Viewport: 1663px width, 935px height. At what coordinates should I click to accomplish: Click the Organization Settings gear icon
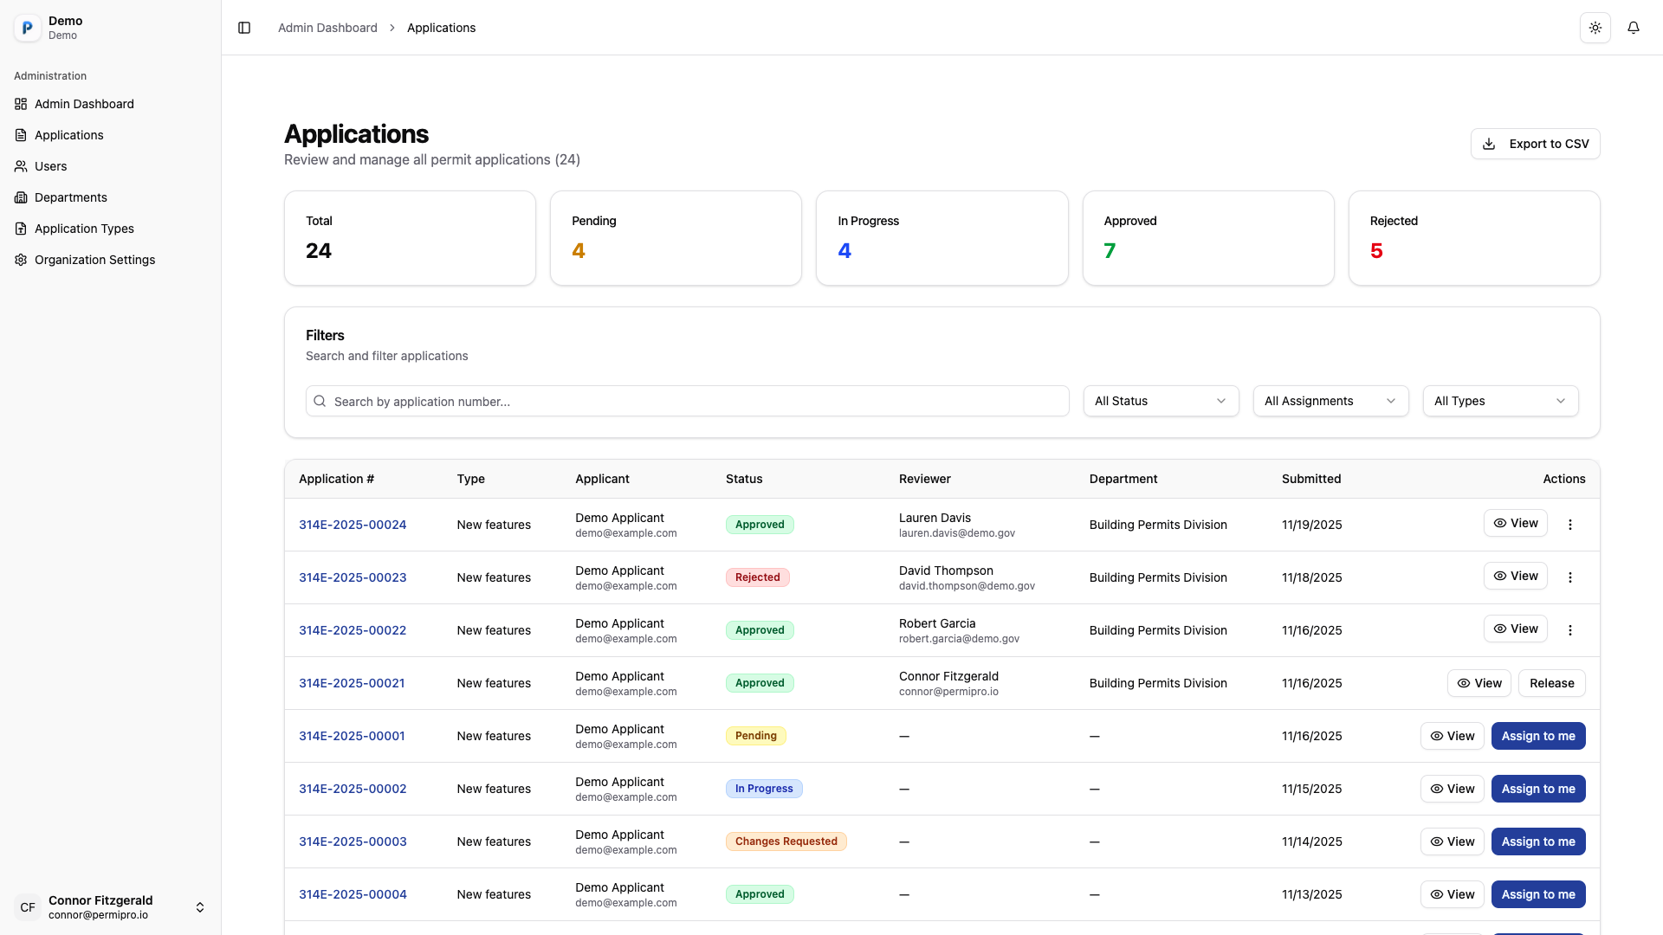(21, 260)
